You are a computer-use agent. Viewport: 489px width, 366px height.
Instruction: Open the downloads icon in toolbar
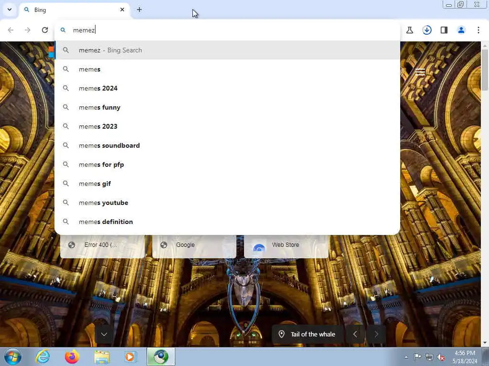[427, 30]
